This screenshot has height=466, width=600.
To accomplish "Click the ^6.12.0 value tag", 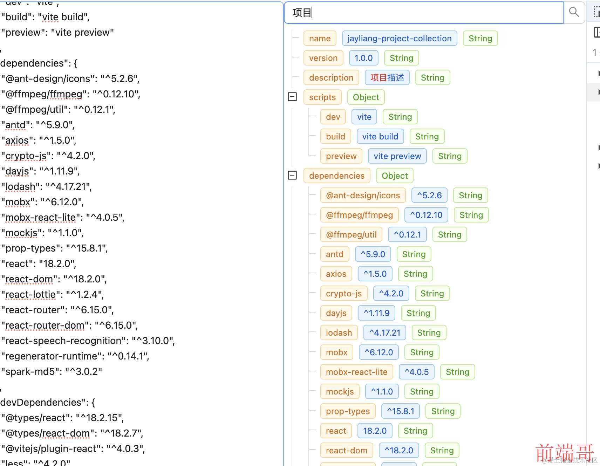I will [379, 352].
